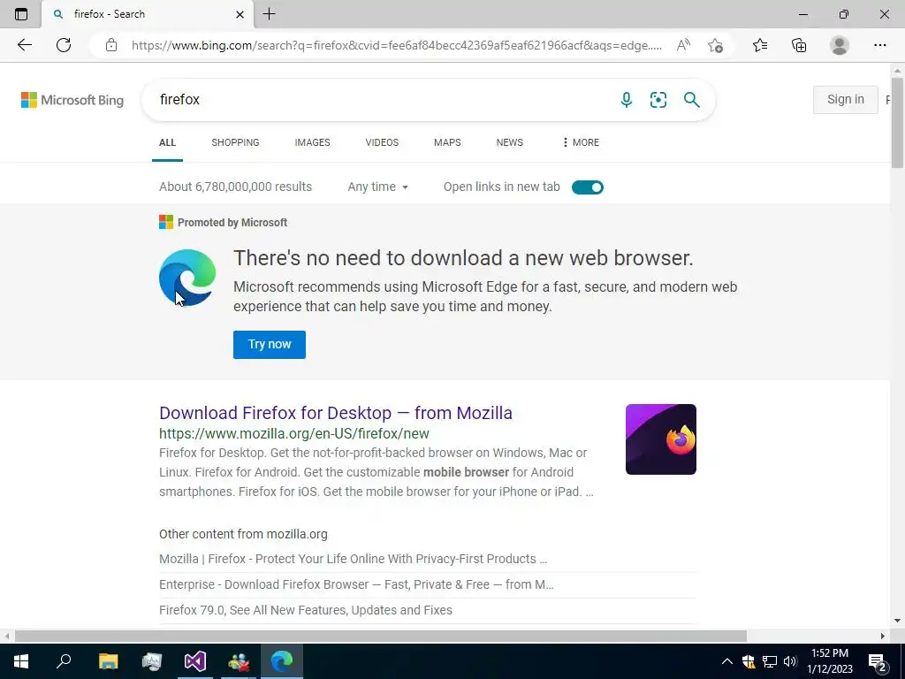This screenshot has width=905, height=679.
Task: Click the horizontal scrollbar thumb
Action: (380, 636)
